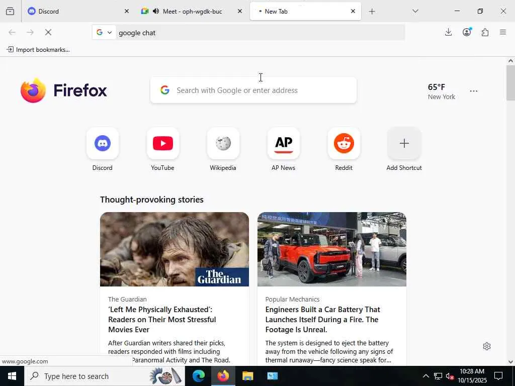Expand the list all tabs chevron

[x=415, y=11]
